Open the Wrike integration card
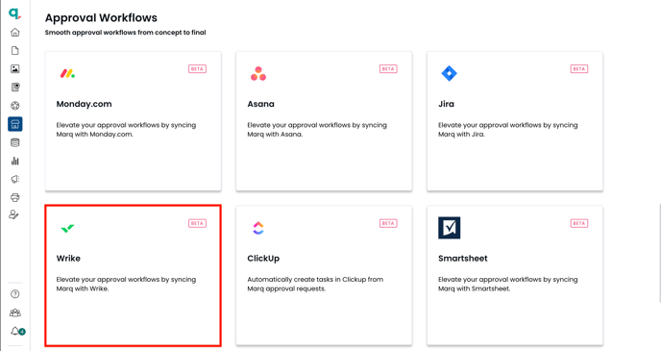This screenshot has width=661, height=351. (134, 275)
